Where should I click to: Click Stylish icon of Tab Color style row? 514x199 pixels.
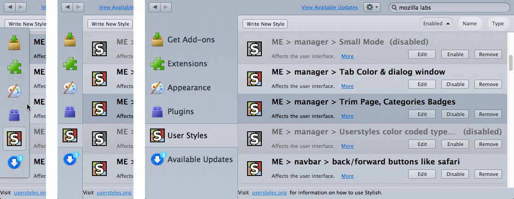(x=254, y=78)
